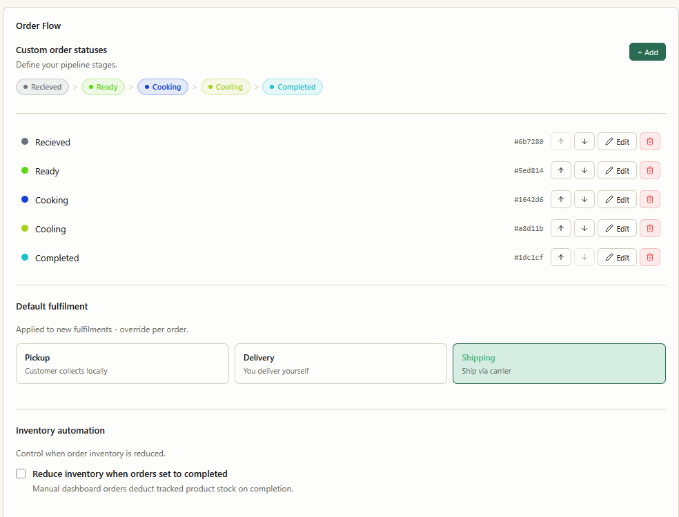Screen dimensions: 679x517
Task: Click the Order Flow heading
Action: click(39, 26)
